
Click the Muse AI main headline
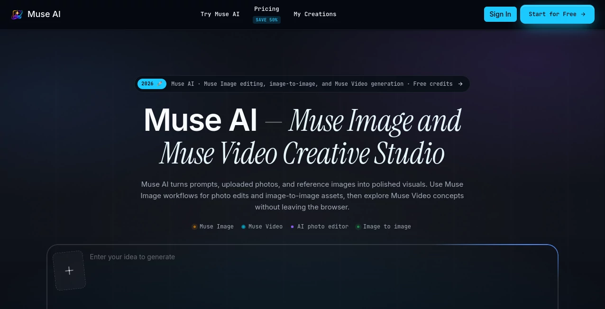302,136
